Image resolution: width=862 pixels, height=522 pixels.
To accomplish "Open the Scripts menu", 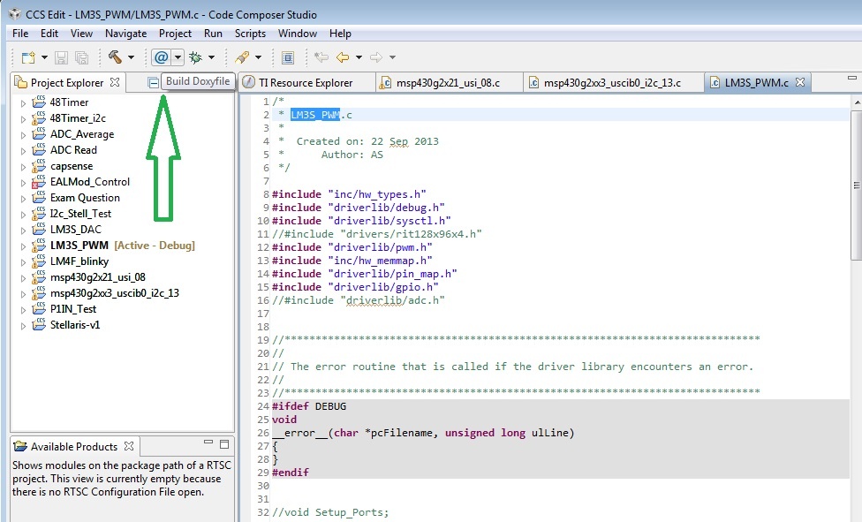I will click(250, 34).
